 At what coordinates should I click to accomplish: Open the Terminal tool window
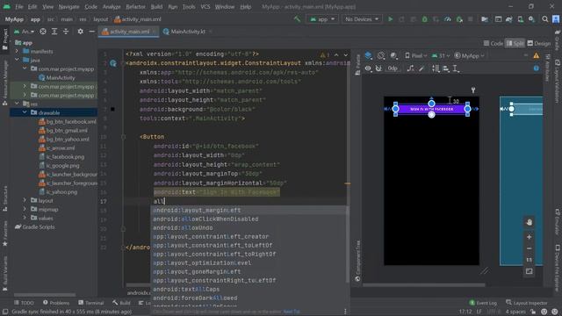pyautogui.click(x=91, y=303)
